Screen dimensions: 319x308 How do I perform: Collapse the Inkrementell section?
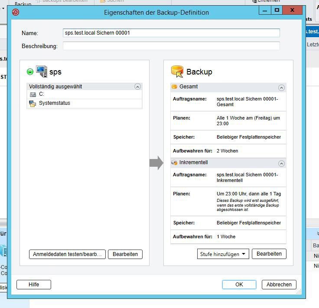tap(281, 163)
